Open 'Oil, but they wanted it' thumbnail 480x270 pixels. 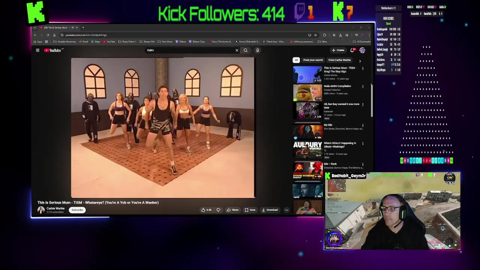point(307,111)
